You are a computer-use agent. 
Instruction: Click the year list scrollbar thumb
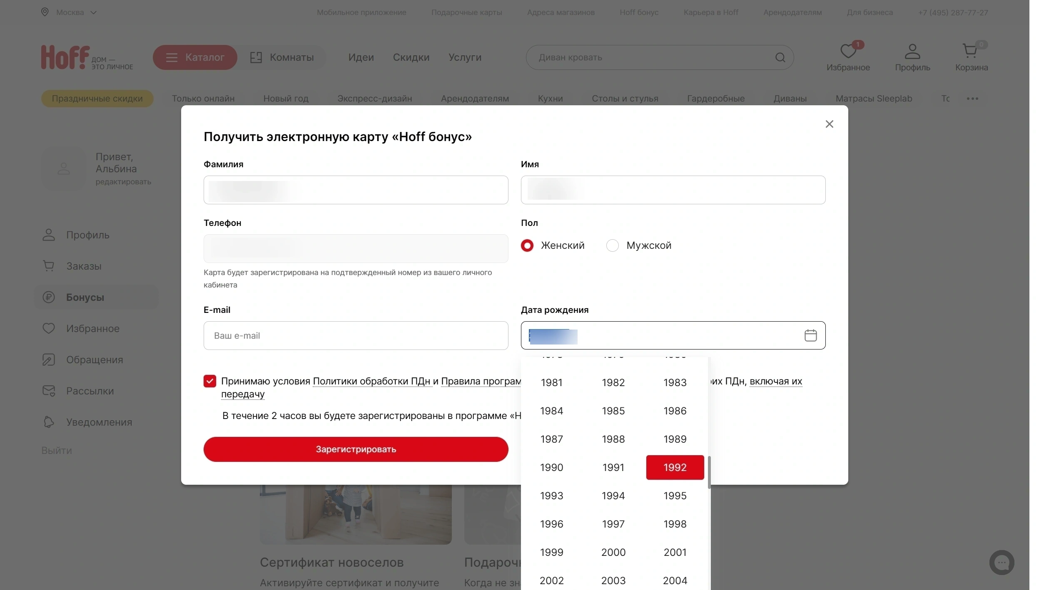coord(709,472)
